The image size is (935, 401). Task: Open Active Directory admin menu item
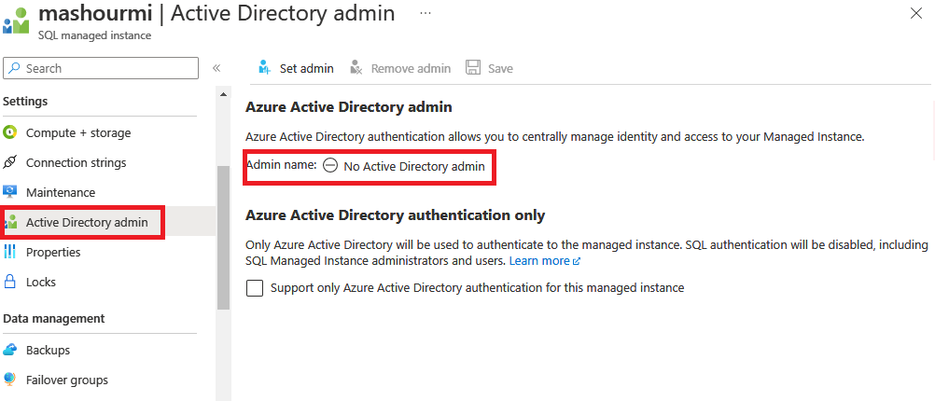[86, 222]
